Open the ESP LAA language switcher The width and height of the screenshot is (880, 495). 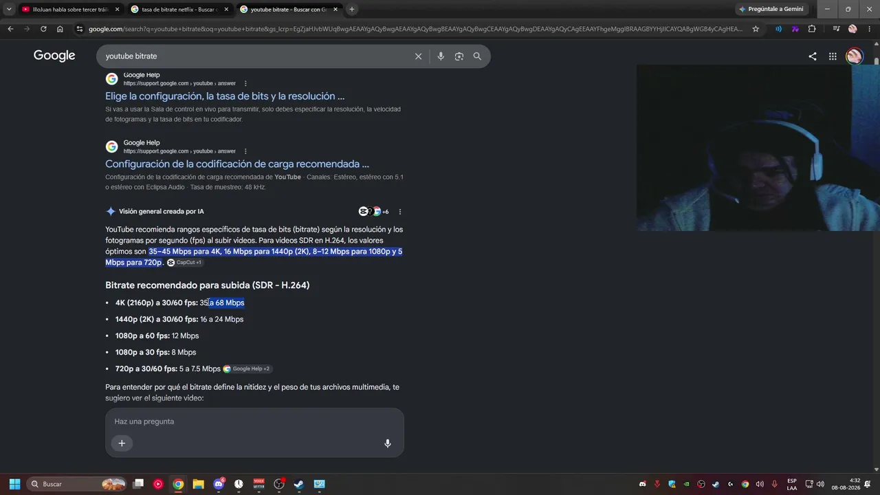pyautogui.click(x=792, y=484)
